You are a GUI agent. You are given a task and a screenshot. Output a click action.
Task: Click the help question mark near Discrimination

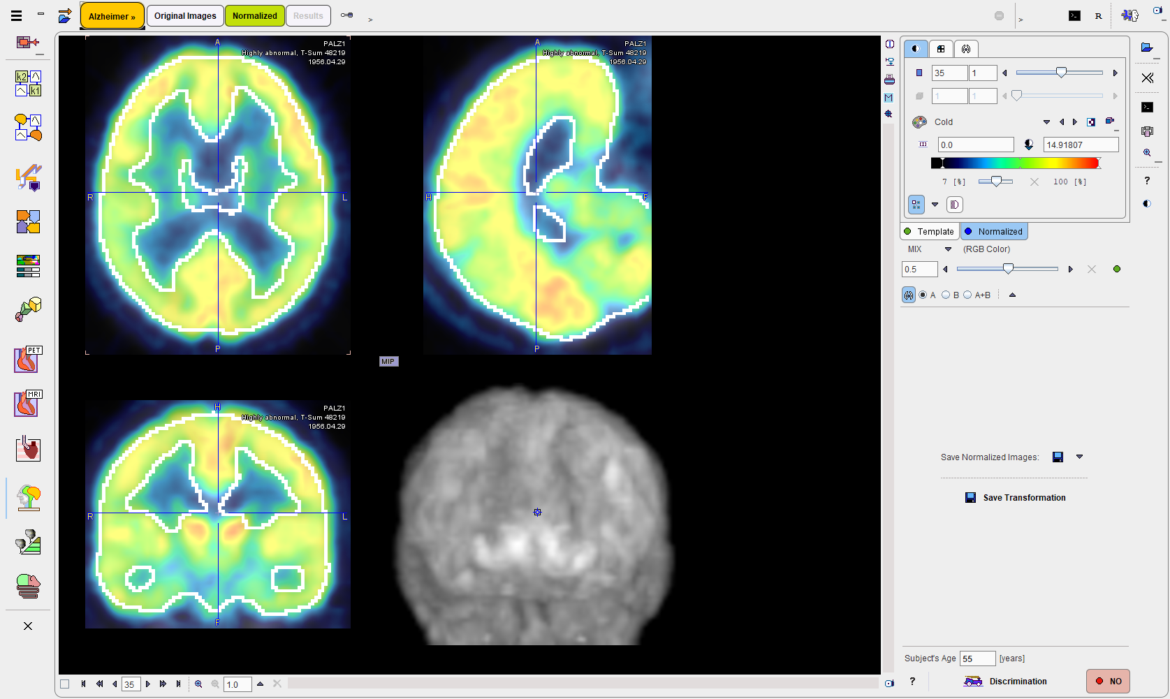[912, 681]
